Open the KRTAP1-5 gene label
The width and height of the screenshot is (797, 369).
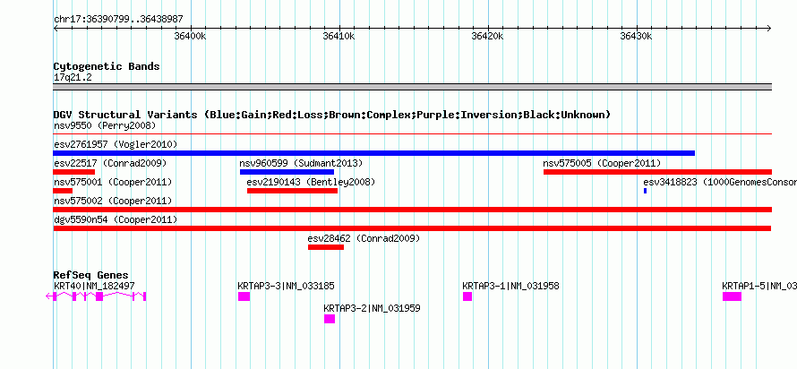759,286
